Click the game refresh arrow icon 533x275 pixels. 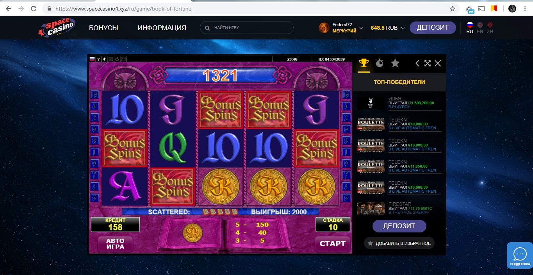click(117, 59)
